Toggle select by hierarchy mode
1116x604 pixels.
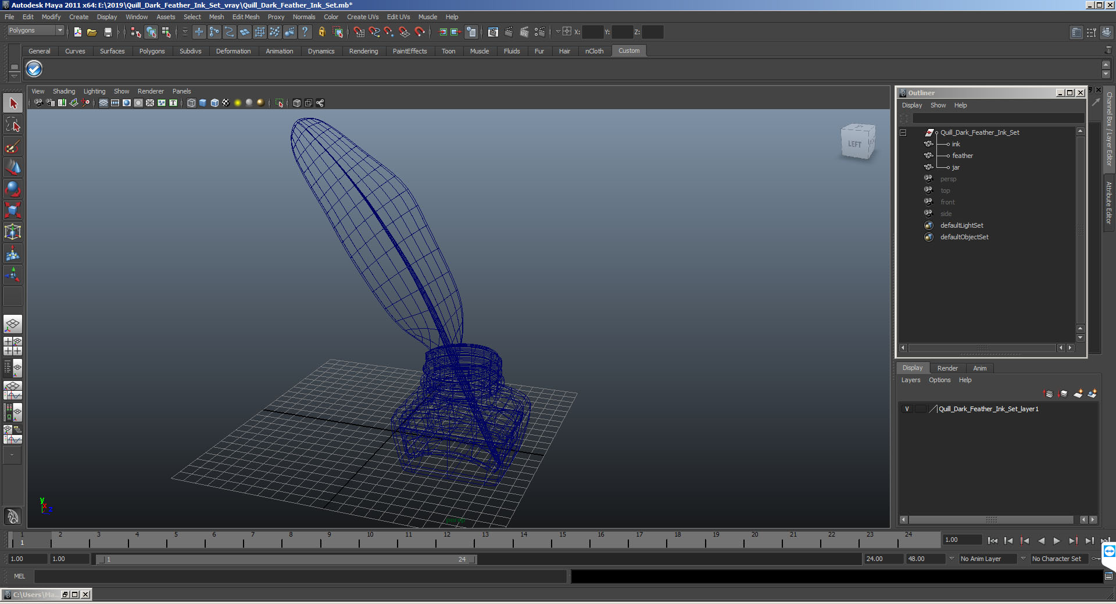136,32
